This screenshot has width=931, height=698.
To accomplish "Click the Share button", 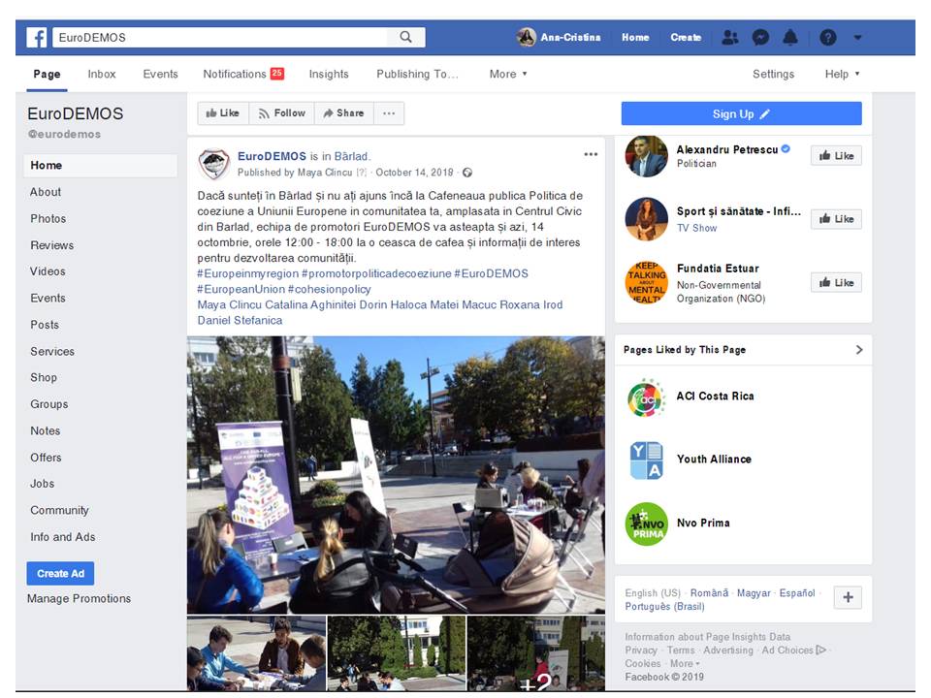I will 343,113.
